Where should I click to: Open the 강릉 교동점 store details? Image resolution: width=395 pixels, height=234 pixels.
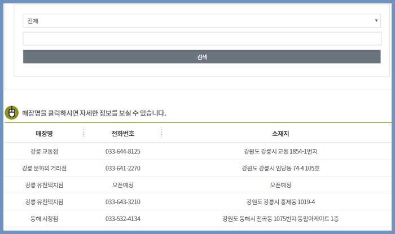(44, 152)
